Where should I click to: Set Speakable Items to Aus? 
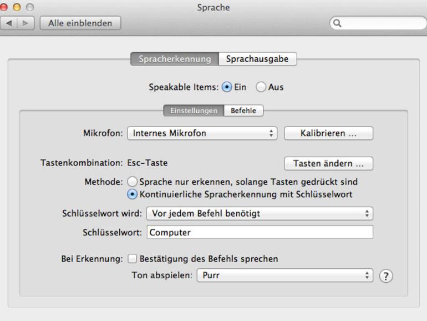[x=261, y=87]
